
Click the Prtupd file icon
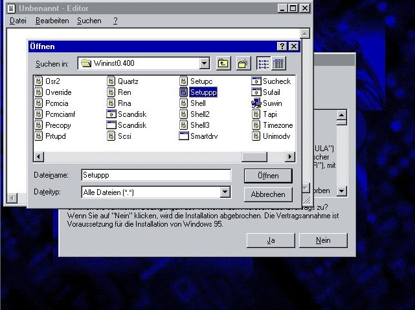(x=39, y=136)
